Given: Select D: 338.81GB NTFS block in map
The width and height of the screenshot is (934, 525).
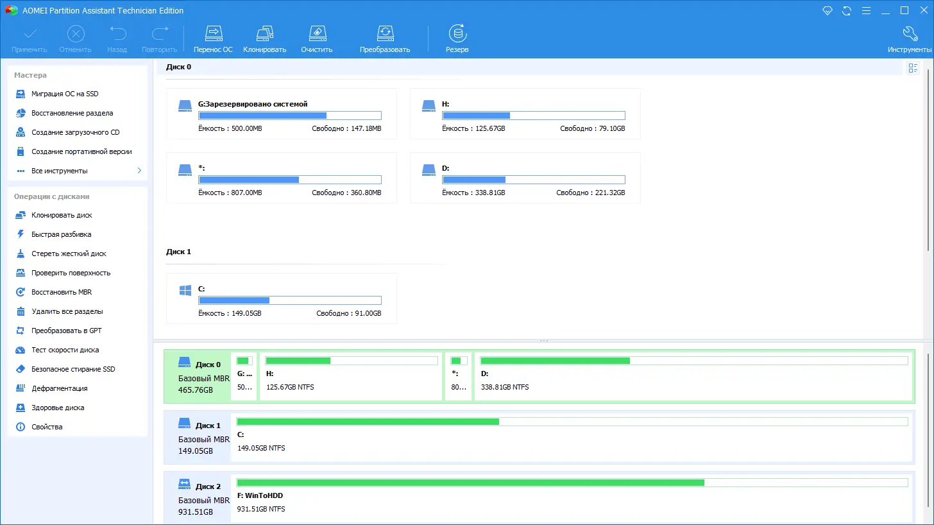Looking at the screenshot, I should (693, 377).
